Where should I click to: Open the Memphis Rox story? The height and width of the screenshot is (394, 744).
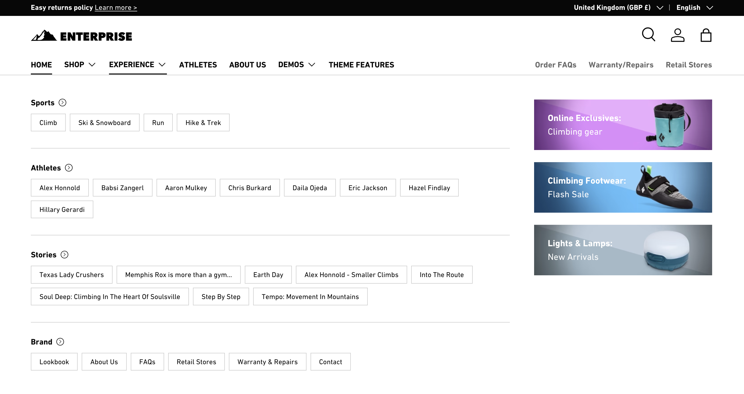[x=179, y=275]
